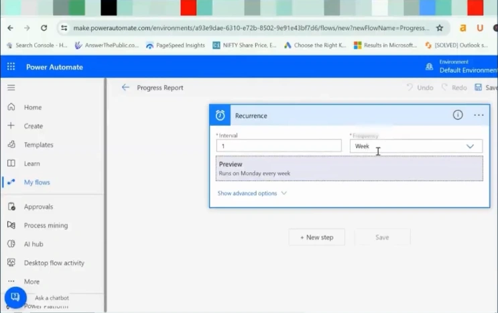This screenshot has width=498, height=313.
Task: Open AnswerThePublic bookmark
Action: (x=107, y=46)
